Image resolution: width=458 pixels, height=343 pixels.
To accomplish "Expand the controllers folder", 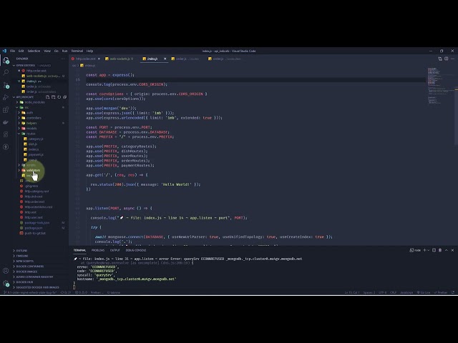I will tap(34, 118).
